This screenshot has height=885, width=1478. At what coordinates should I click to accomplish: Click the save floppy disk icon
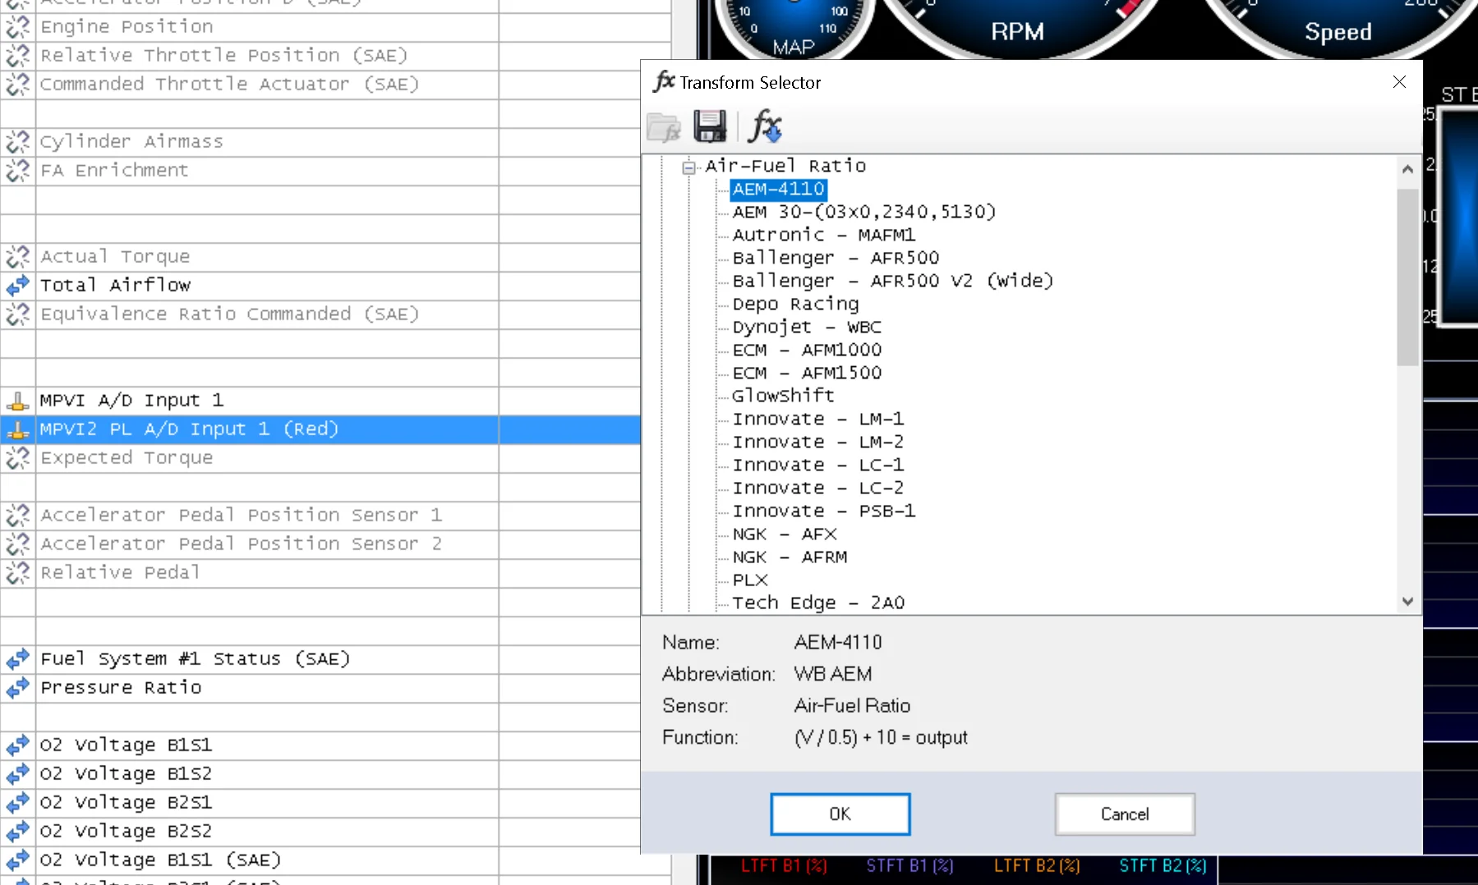pos(710,126)
